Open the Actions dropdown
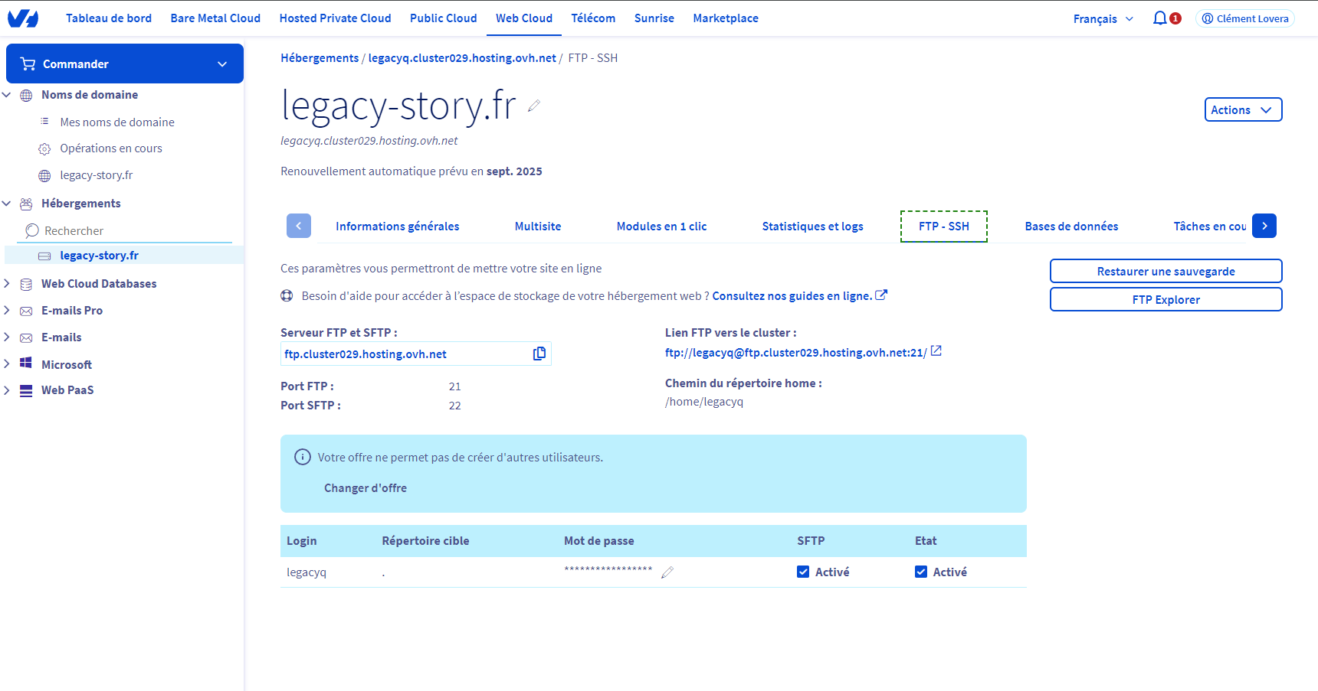 [x=1242, y=109]
